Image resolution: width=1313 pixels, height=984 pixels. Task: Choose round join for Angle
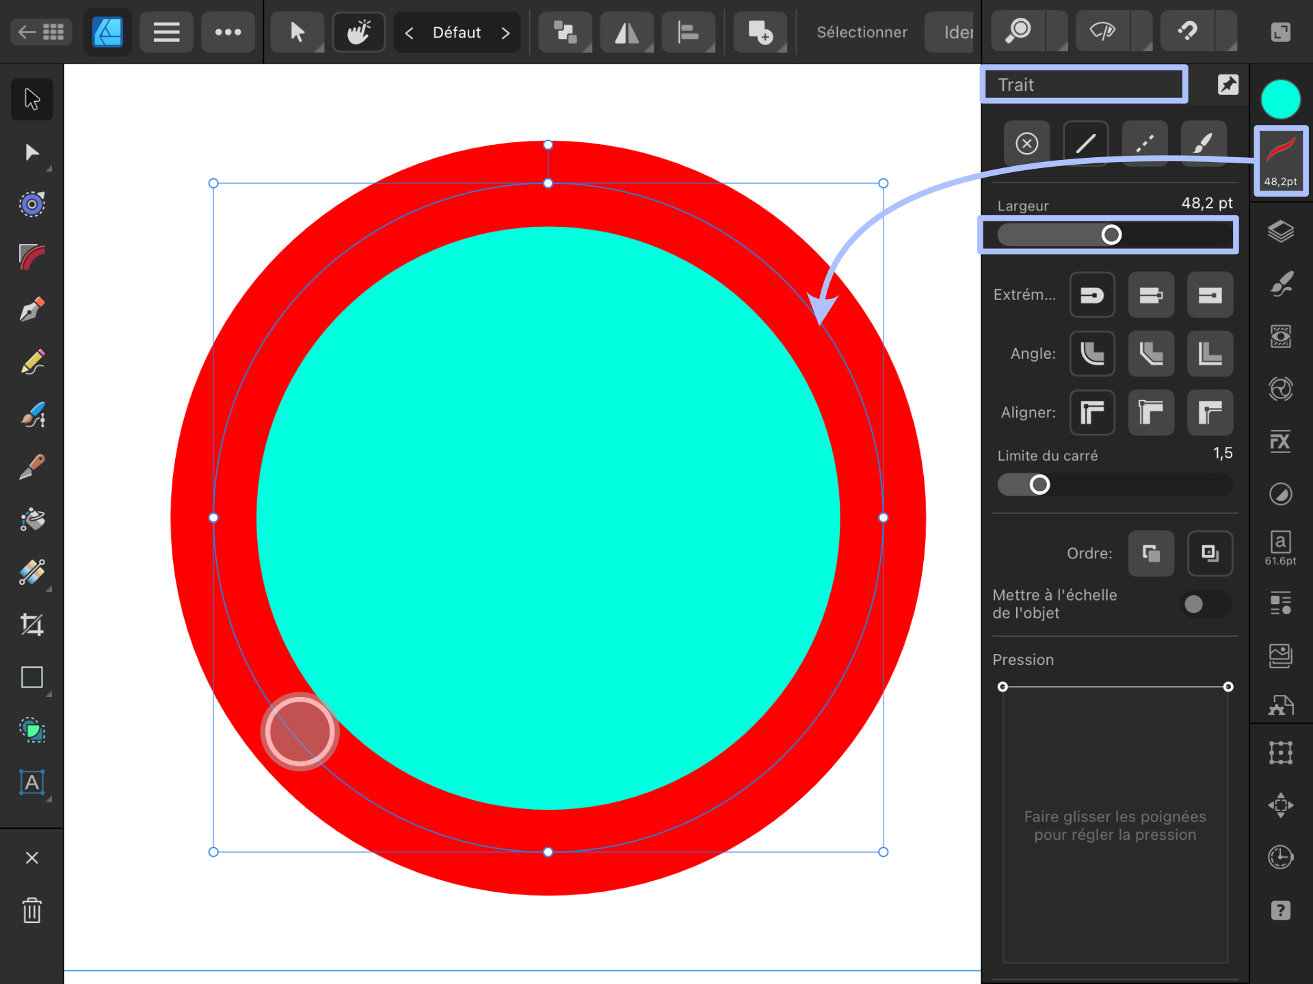point(1092,354)
